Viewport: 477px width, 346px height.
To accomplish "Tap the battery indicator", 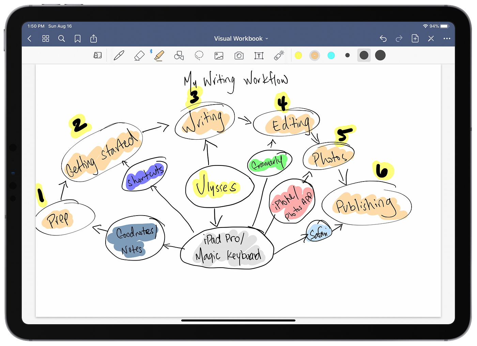I will pyautogui.click(x=445, y=26).
